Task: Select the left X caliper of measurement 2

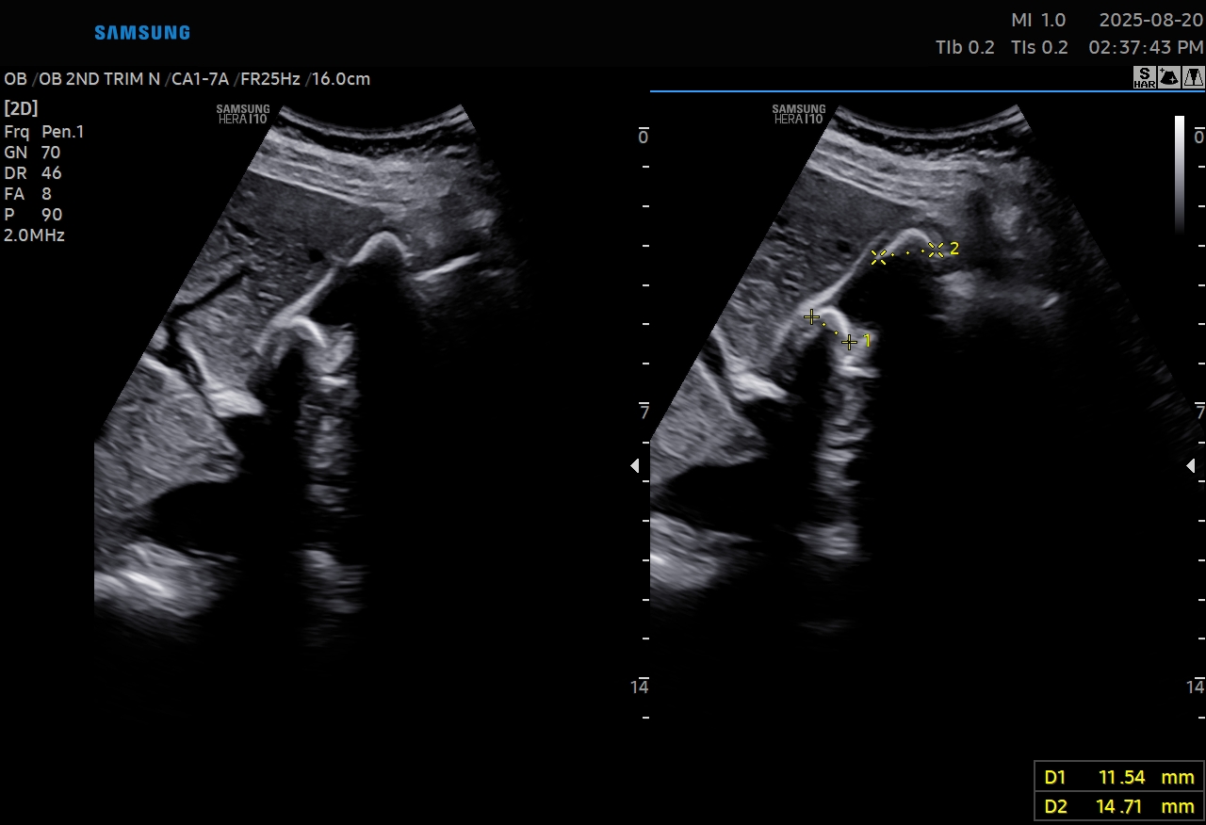Action: (878, 257)
